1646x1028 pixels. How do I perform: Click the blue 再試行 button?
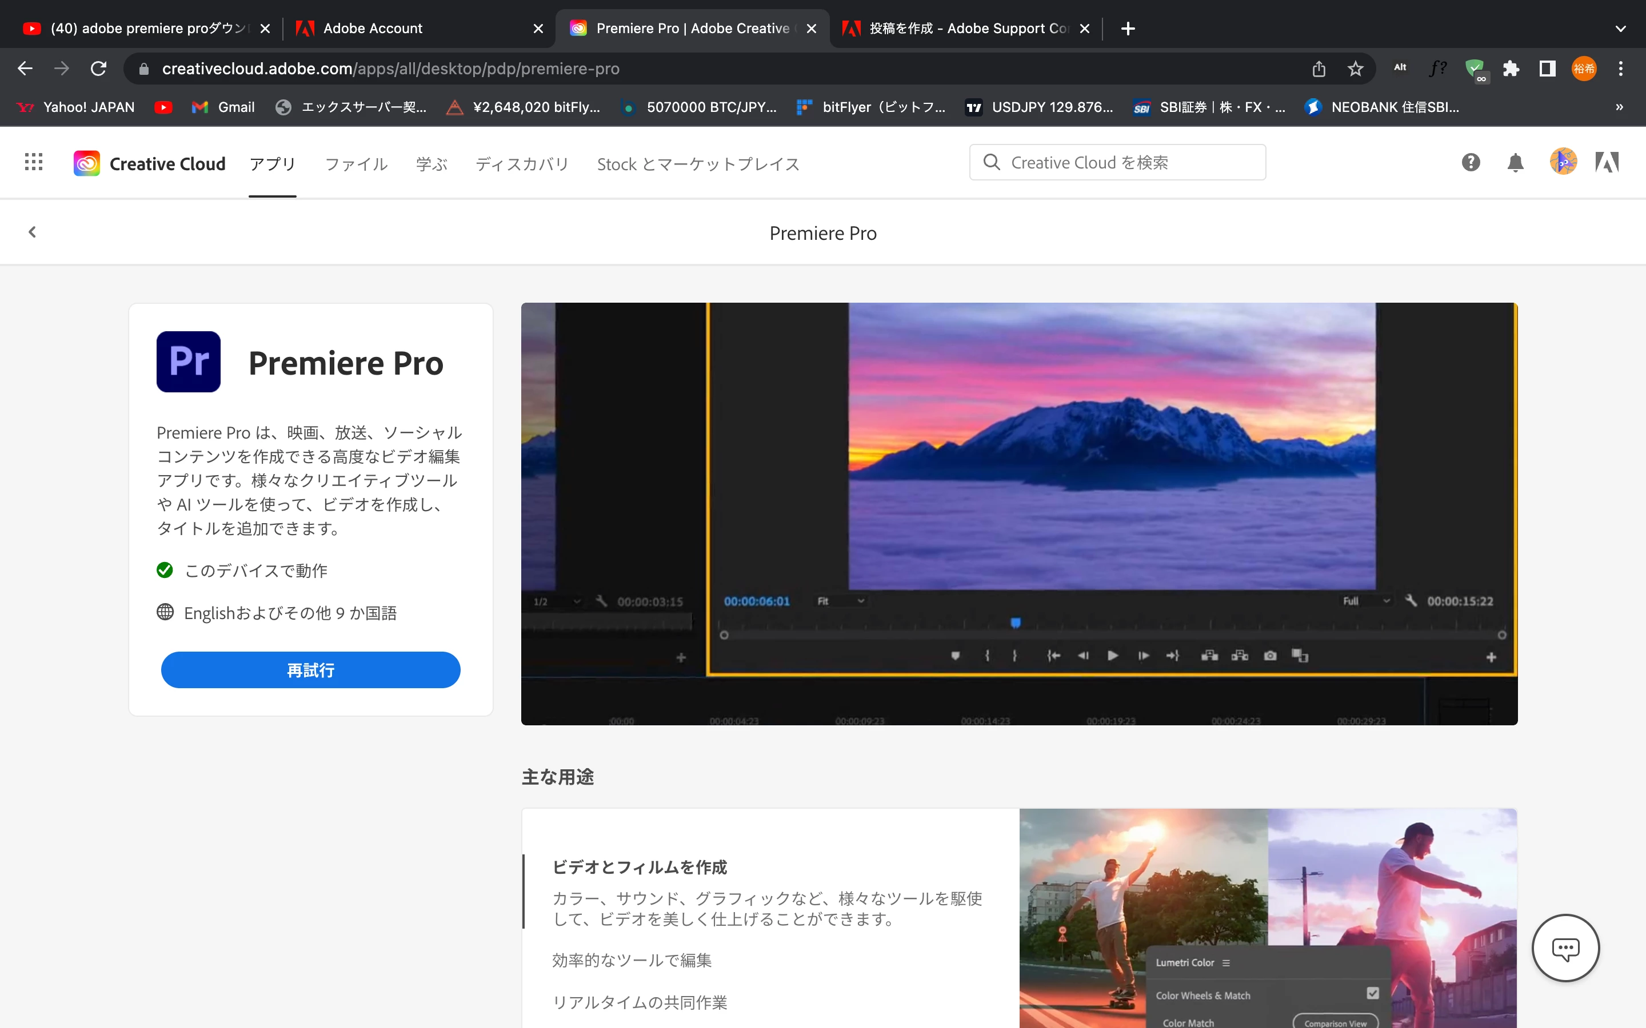pyautogui.click(x=310, y=670)
